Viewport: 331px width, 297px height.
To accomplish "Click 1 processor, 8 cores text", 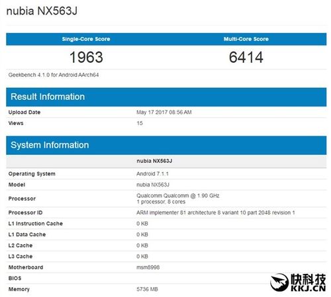I will click(161, 202).
